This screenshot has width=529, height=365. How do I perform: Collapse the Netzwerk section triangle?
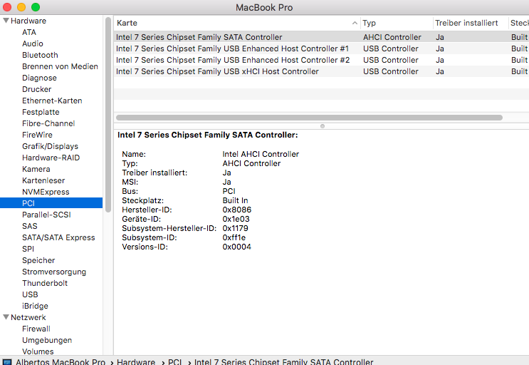6,317
